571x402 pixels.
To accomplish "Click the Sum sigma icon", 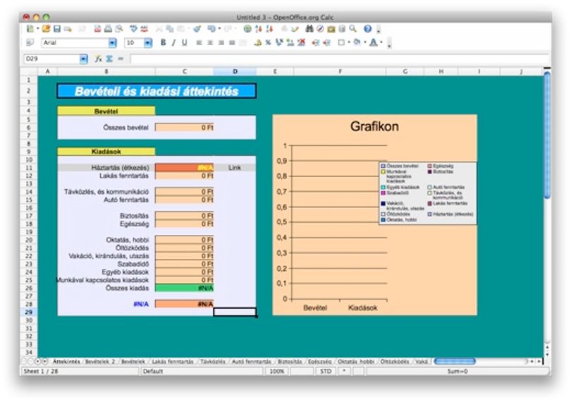I will tap(109, 59).
